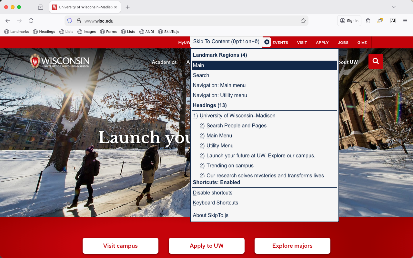Screen dimensions: 413x258
Task: Select Main landmark region
Action: point(198,65)
